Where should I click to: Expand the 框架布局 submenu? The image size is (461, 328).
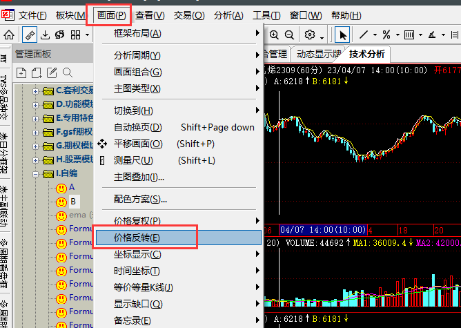click(x=137, y=34)
